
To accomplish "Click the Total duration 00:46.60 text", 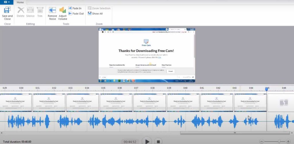I will (x=17, y=142).
